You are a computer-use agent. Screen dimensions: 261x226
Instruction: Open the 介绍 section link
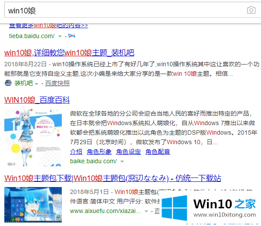point(76,152)
